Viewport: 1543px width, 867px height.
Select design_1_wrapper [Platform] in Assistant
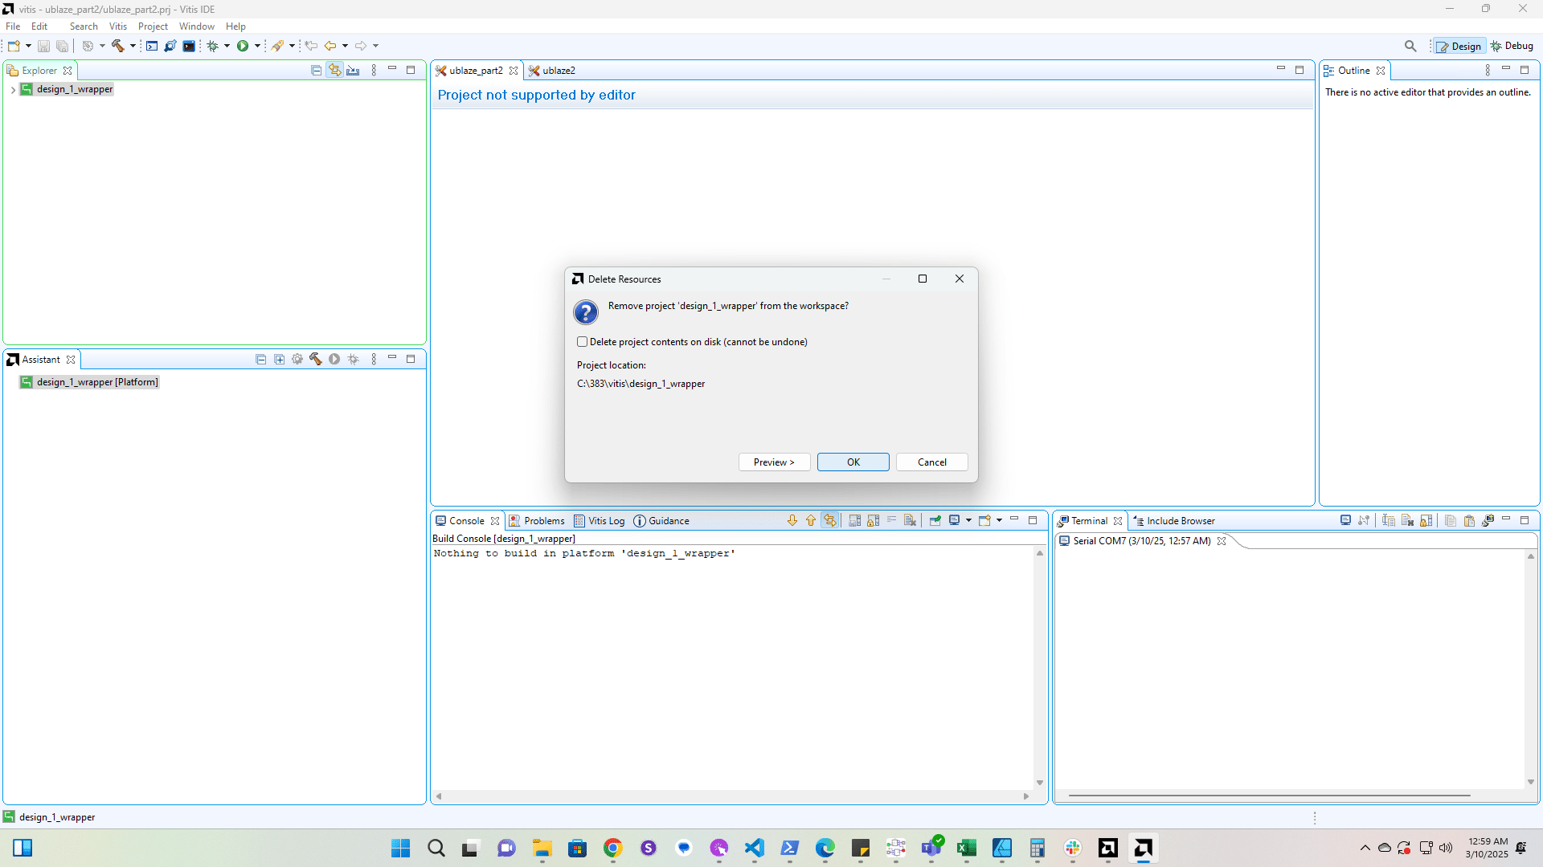pos(97,382)
